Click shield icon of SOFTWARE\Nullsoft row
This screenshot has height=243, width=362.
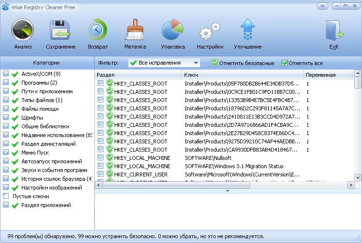(x=110, y=157)
